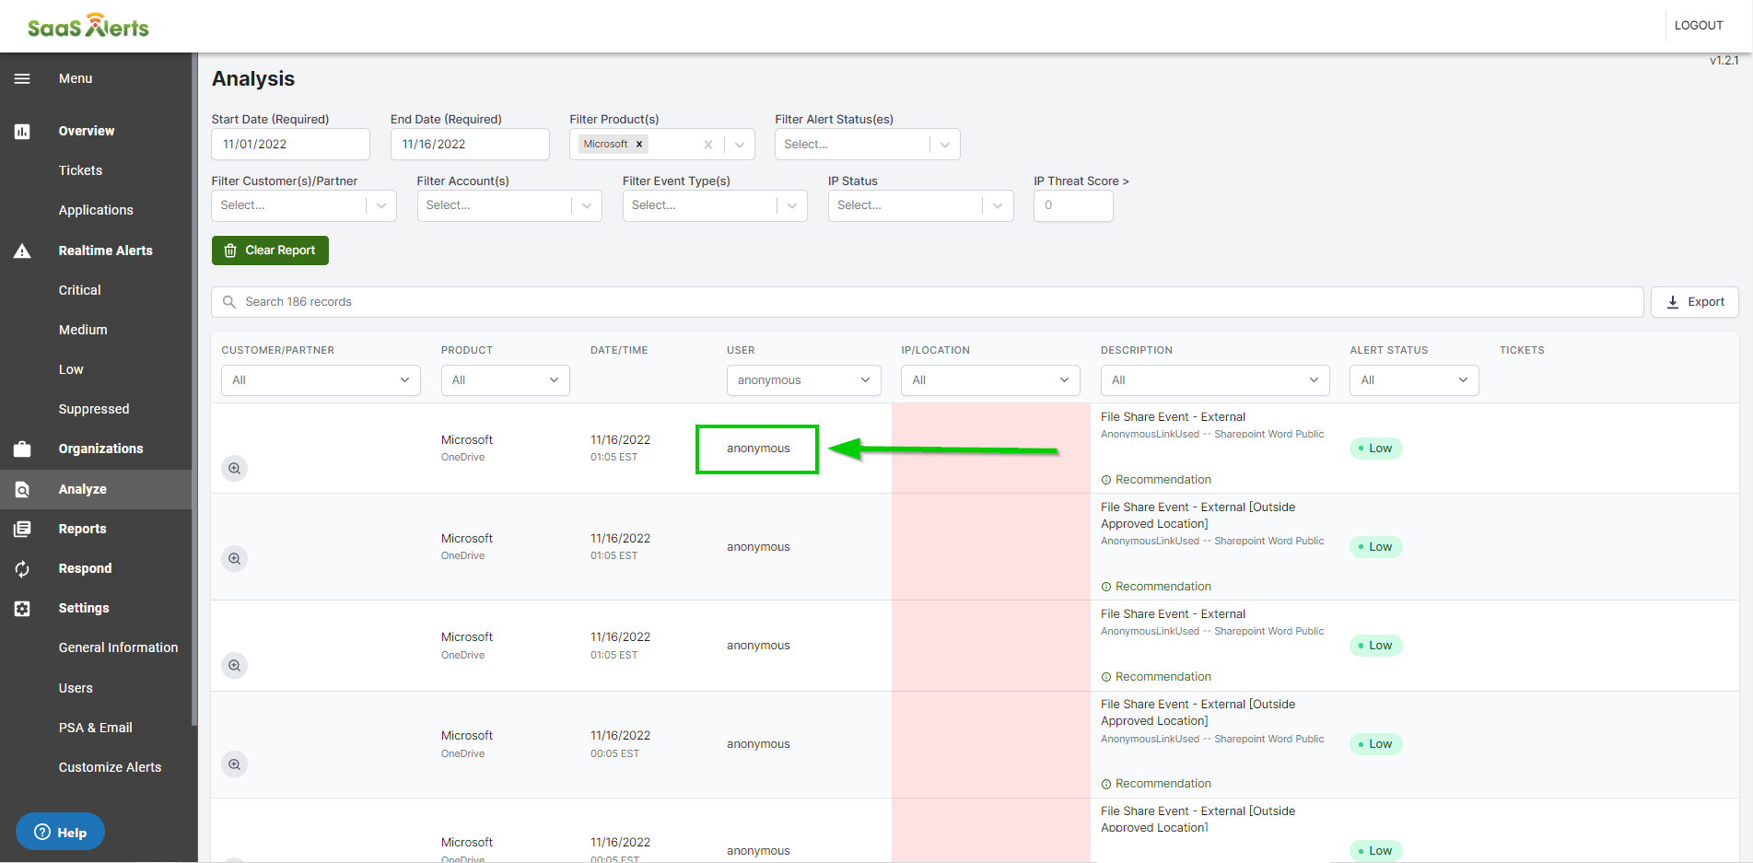The image size is (1753, 863).
Task: Open the Filter Customer(s)/Partner dropdown
Action: click(304, 205)
